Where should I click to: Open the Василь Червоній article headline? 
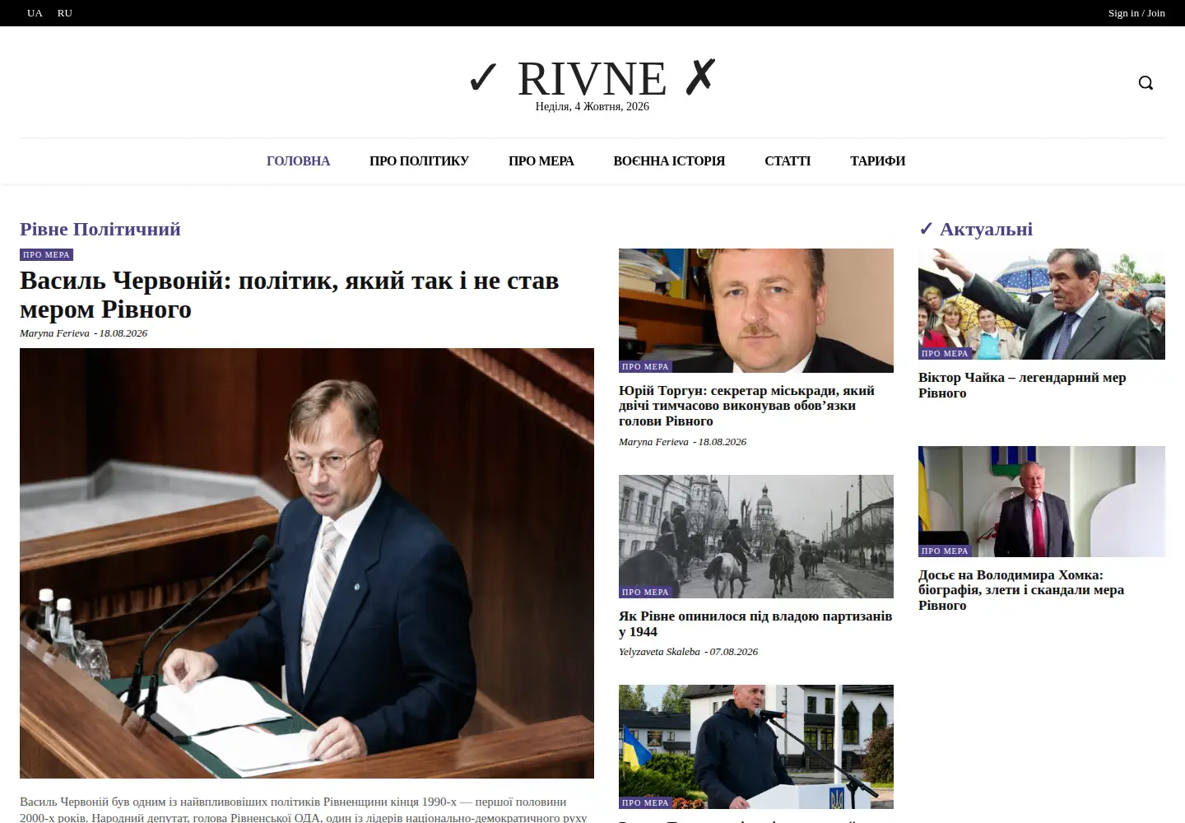tap(290, 295)
